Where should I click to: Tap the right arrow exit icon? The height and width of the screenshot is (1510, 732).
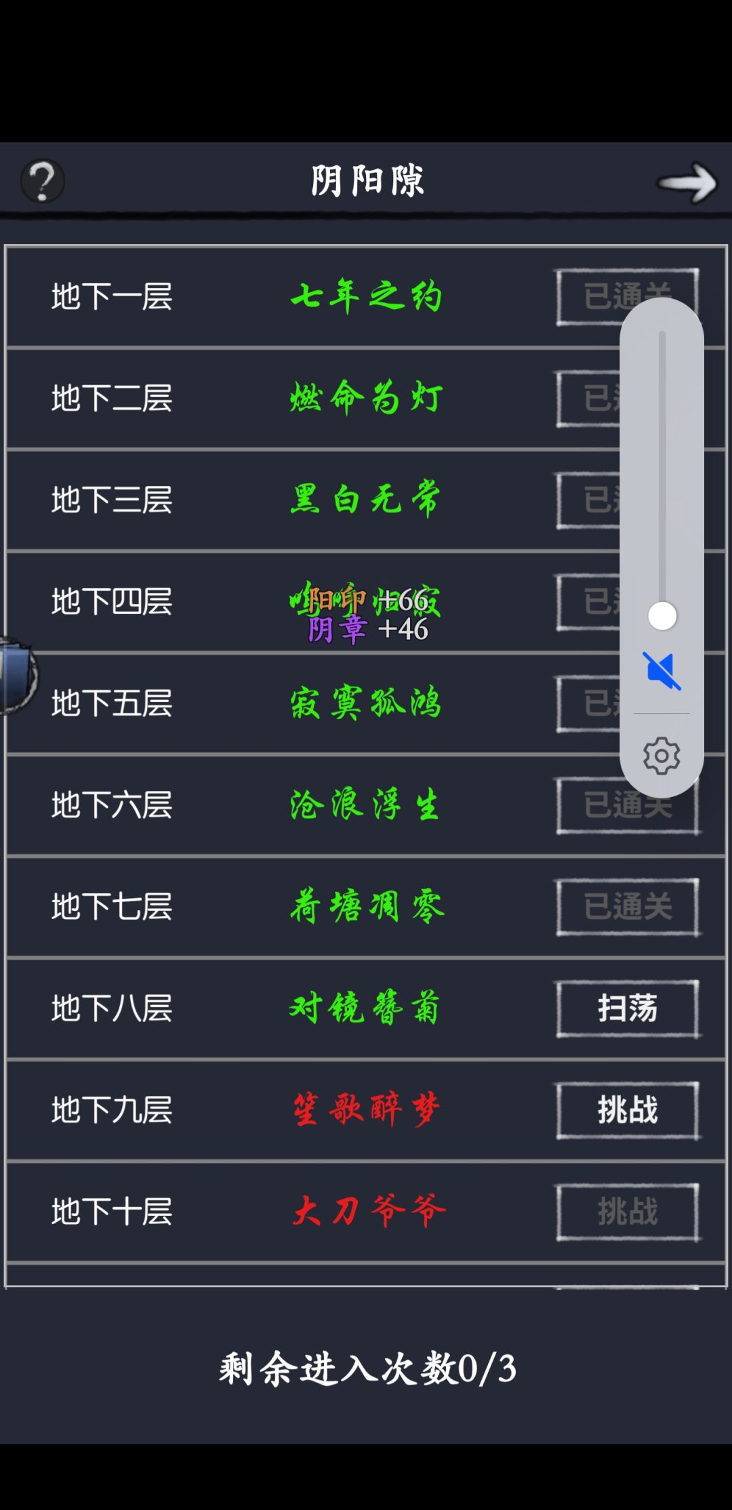[687, 182]
